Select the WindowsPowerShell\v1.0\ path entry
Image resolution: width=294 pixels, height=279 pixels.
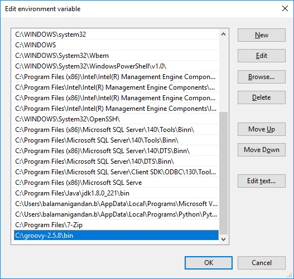(x=116, y=66)
